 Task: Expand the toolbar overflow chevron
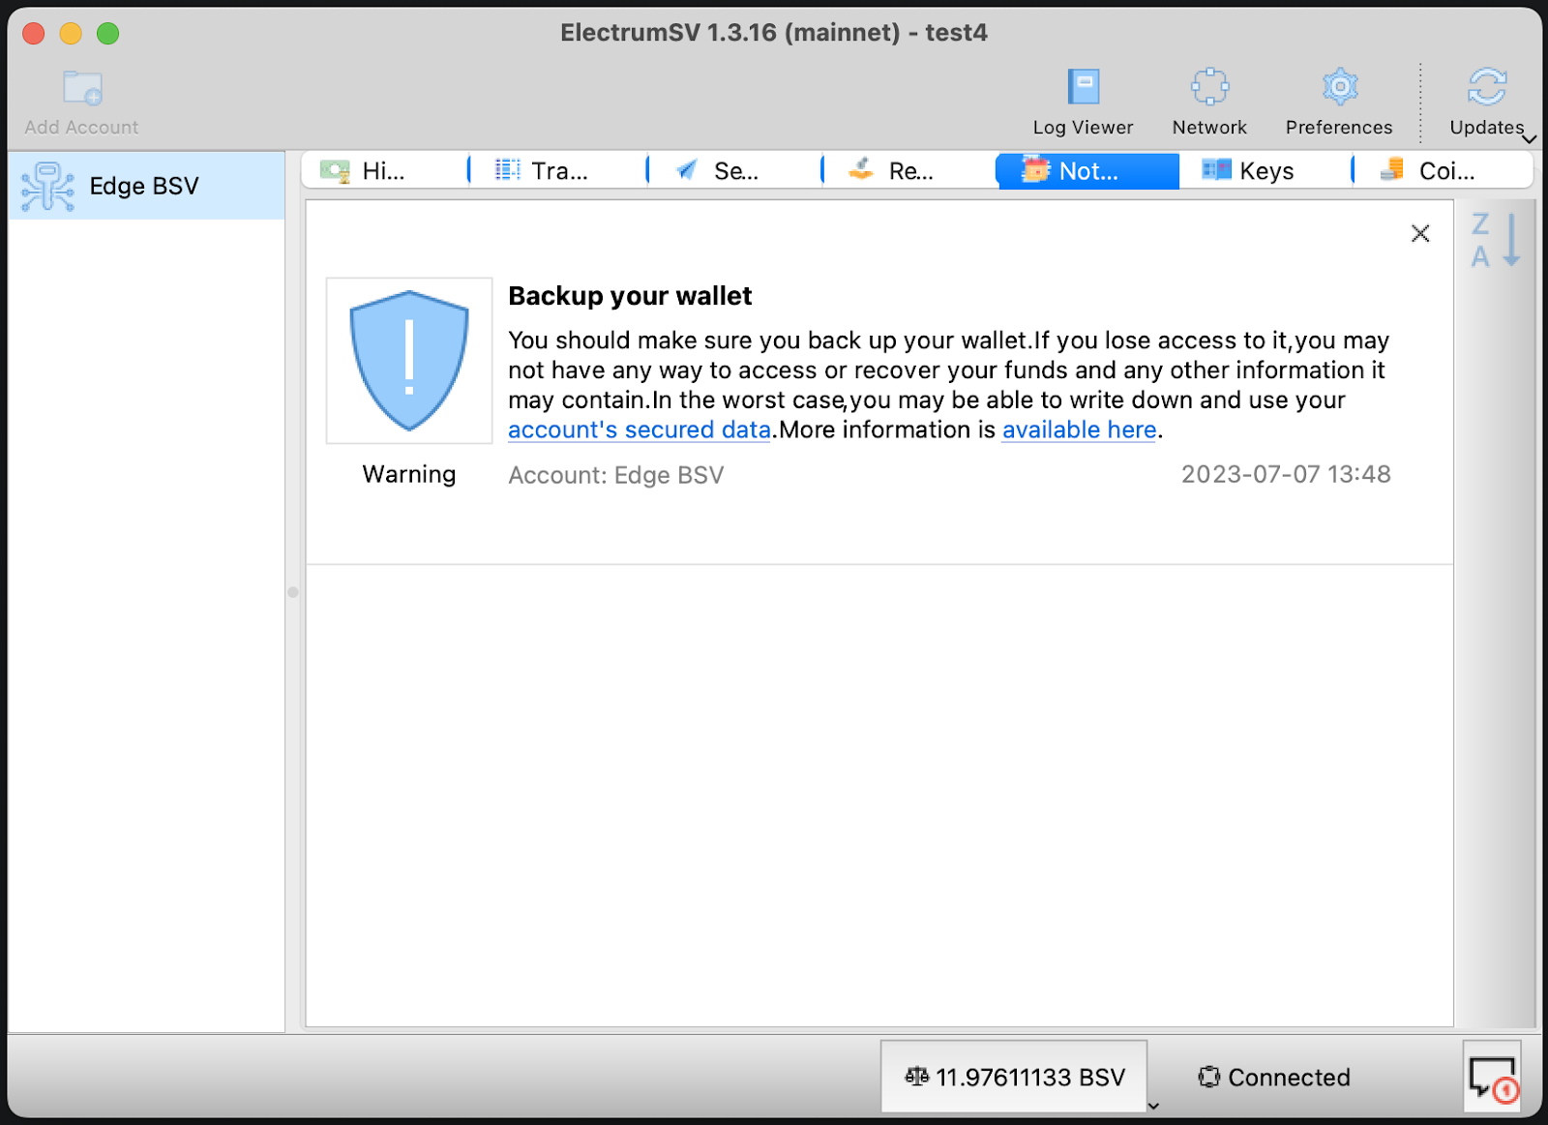(x=1530, y=139)
